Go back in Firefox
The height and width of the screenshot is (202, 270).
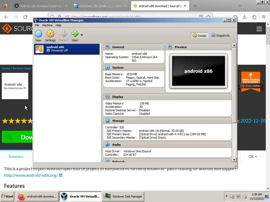pos(6,17)
